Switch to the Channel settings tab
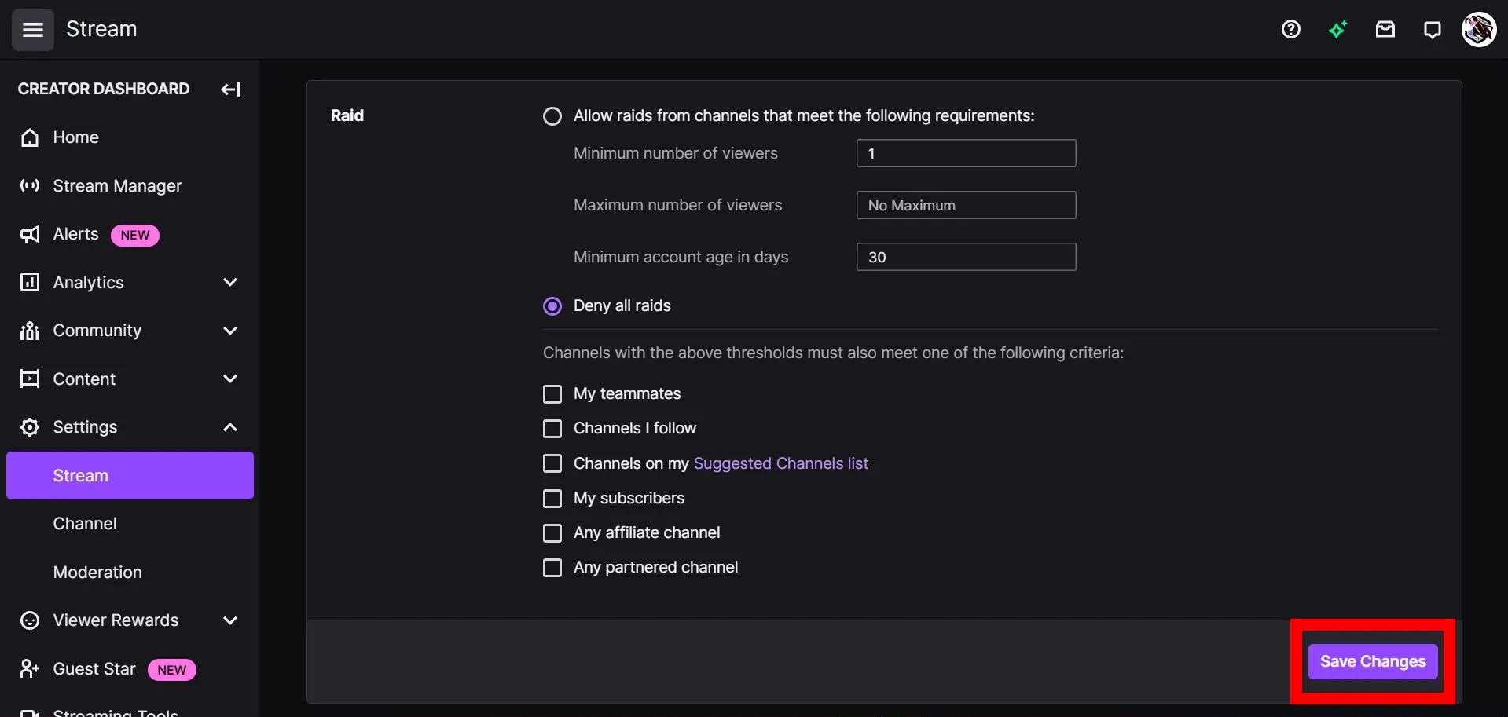The height and width of the screenshot is (717, 1508). point(85,523)
